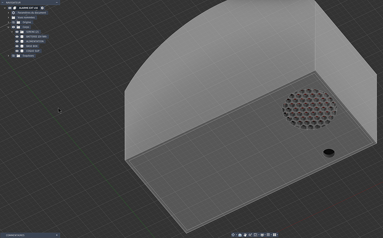383x238 pixels.
Task: Select the Pan hand tool
Action: pos(245,235)
